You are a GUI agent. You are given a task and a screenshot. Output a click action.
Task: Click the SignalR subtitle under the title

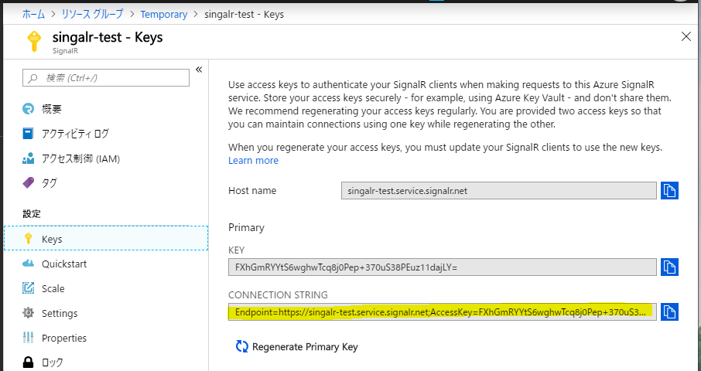[65, 51]
